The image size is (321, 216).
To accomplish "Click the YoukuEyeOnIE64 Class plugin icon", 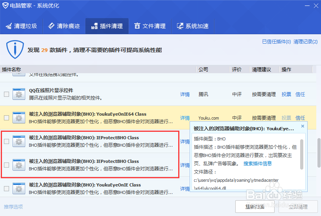I will (19, 118).
